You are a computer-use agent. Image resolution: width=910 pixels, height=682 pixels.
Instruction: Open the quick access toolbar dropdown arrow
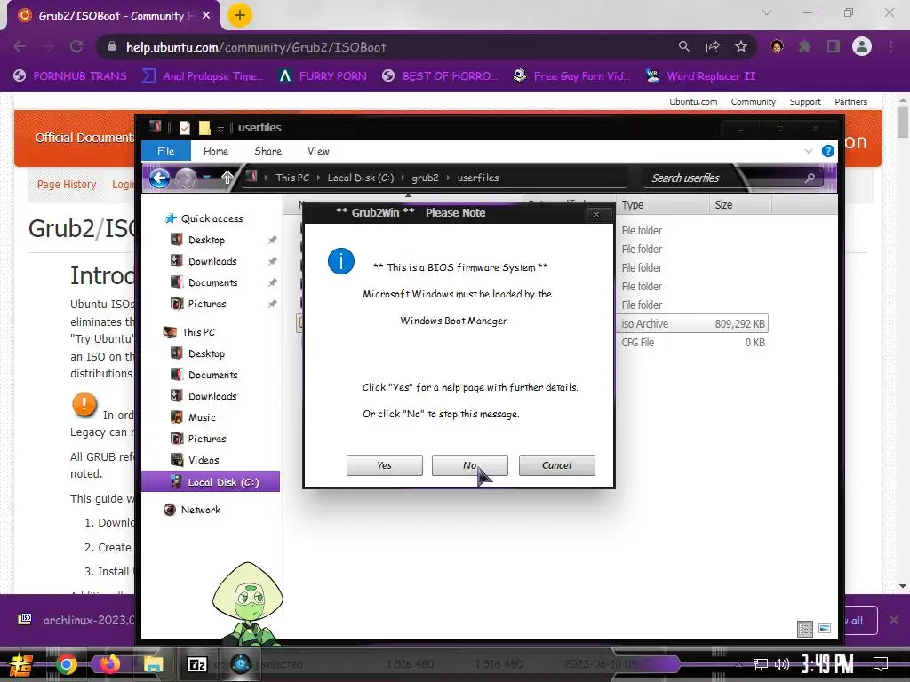coord(220,129)
